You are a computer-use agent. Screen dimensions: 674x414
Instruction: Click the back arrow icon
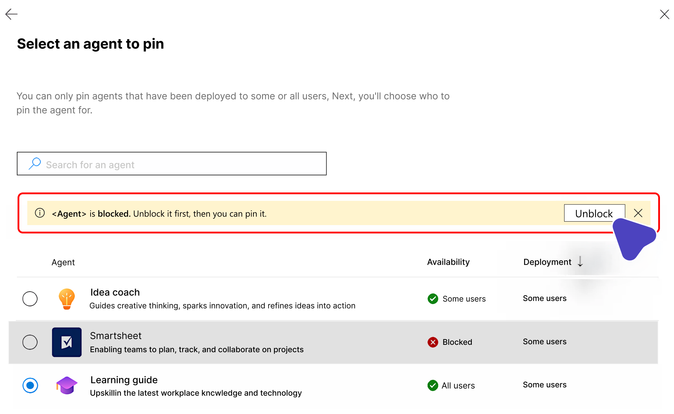coord(11,14)
